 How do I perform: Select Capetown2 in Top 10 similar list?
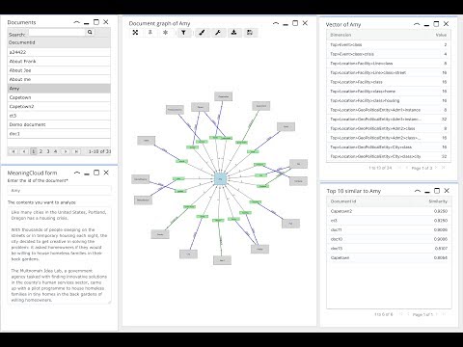point(389,211)
